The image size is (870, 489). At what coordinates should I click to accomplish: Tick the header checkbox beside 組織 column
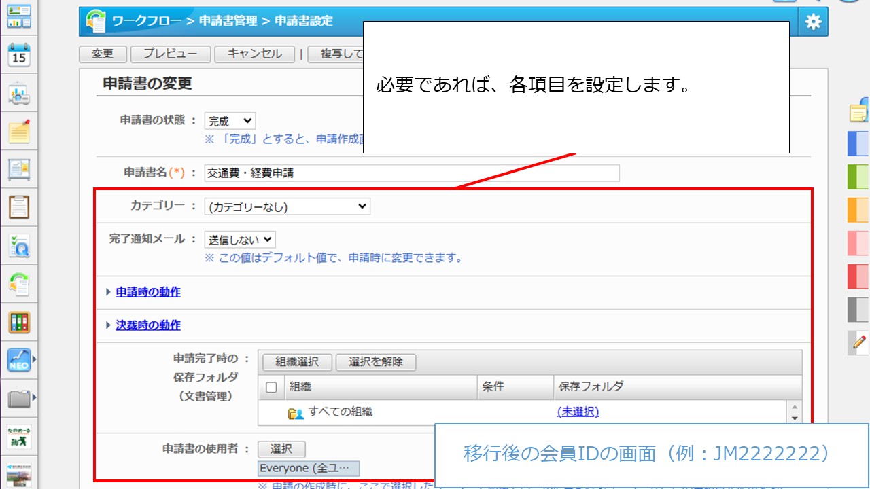click(x=271, y=387)
